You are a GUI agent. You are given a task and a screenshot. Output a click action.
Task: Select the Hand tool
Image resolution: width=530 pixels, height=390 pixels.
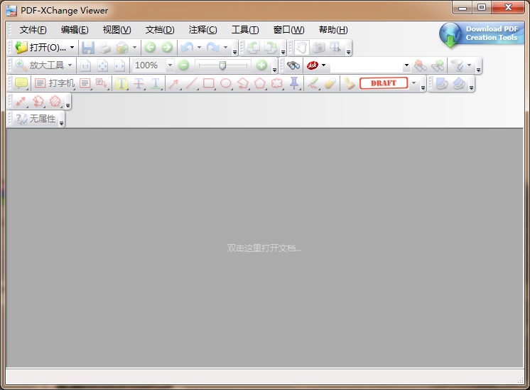point(302,48)
